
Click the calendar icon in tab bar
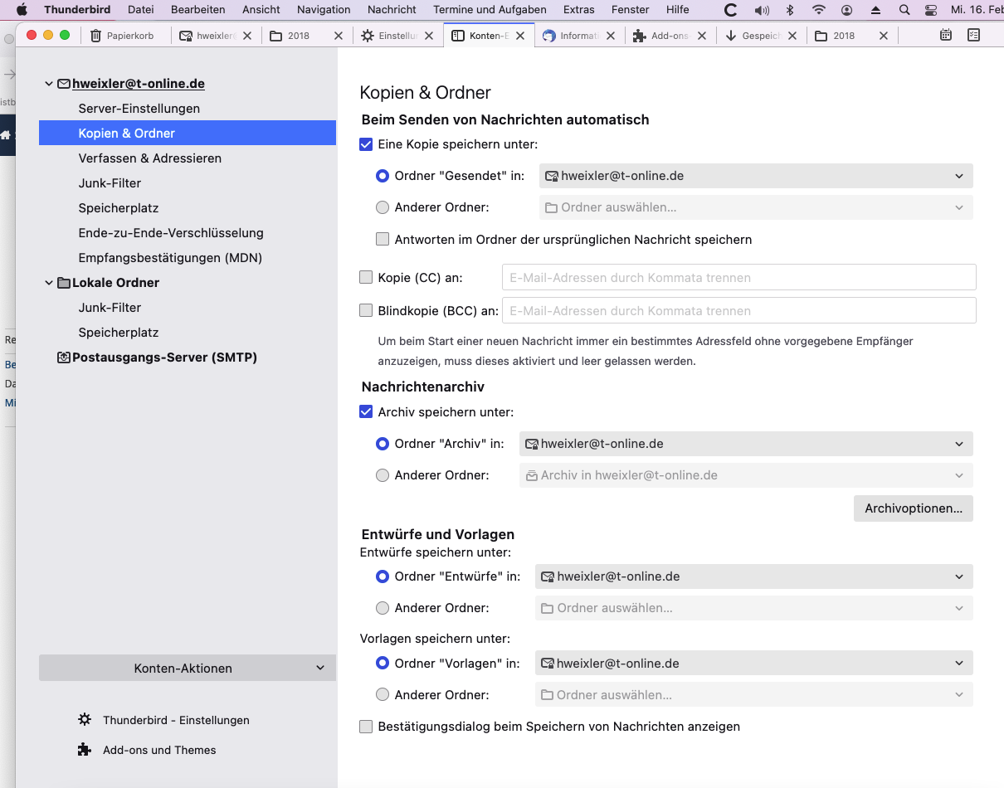point(946,36)
